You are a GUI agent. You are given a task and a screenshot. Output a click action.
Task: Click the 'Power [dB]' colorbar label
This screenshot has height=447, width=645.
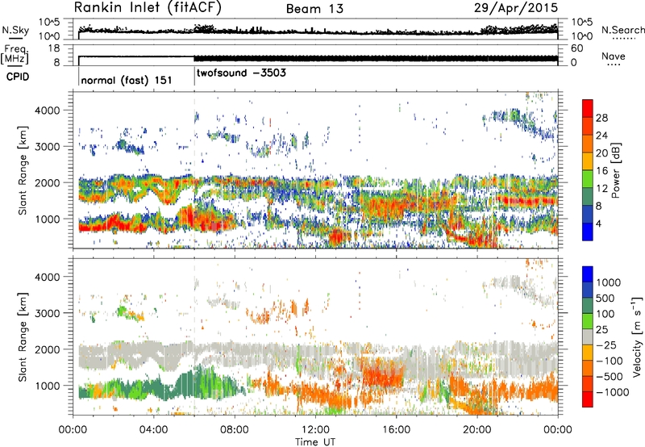point(615,170)
